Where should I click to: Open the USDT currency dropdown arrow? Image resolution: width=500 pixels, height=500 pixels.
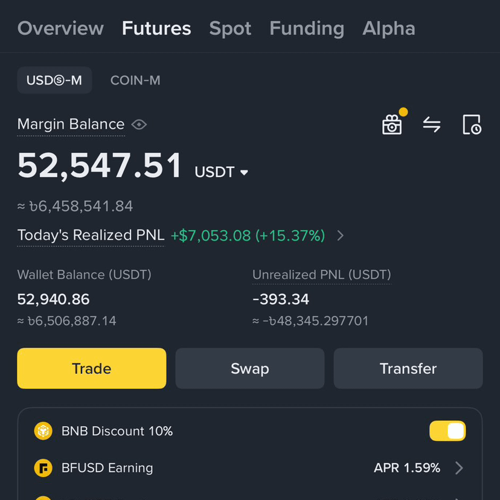pos(244,173)
